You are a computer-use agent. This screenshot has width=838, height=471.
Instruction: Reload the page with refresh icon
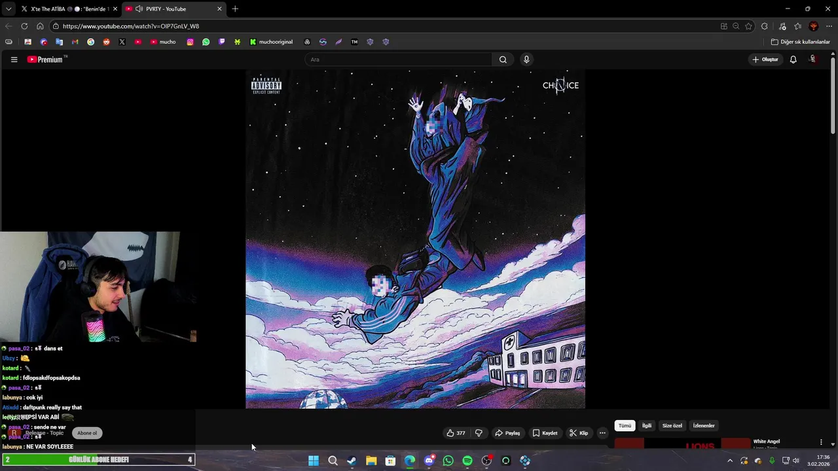(24, 26)
